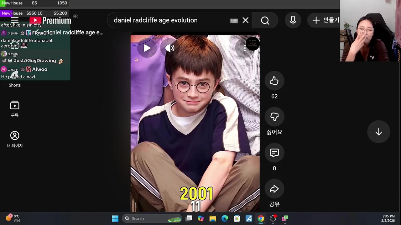The image size is (401, 225).
Task: Open 구독 subscriptions in sidebar
Action: pyautogui.click(x=15, y=109)
